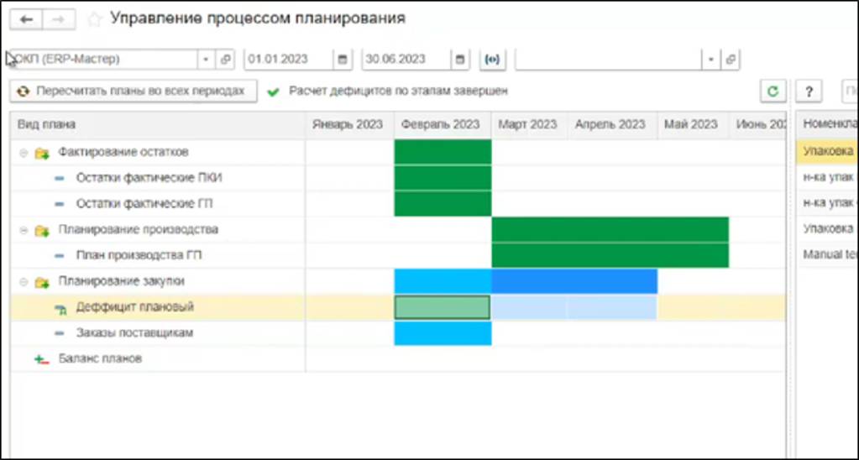Collapse the Планирование закупки group

pyautogui.click(x=23, y=282)
